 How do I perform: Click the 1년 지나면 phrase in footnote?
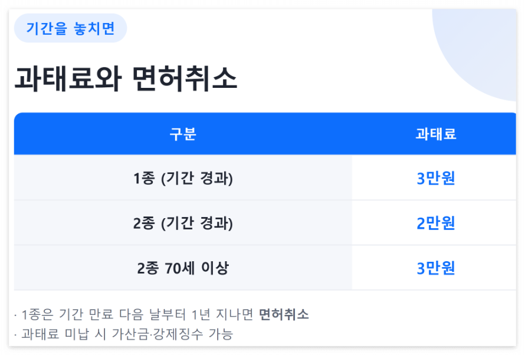[222, 314]
